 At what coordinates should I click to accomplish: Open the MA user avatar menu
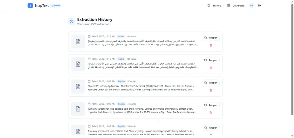252,5
